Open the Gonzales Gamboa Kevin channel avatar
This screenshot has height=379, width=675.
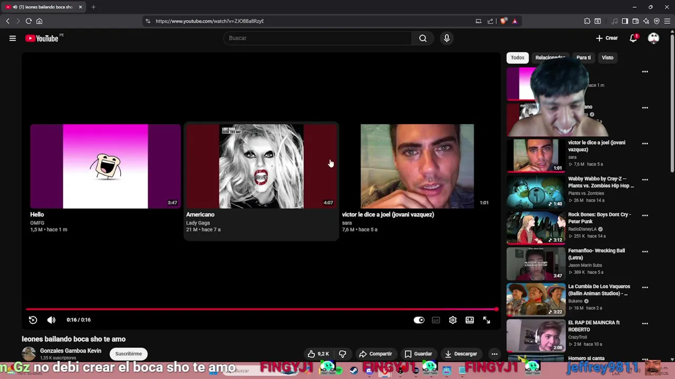28,354
